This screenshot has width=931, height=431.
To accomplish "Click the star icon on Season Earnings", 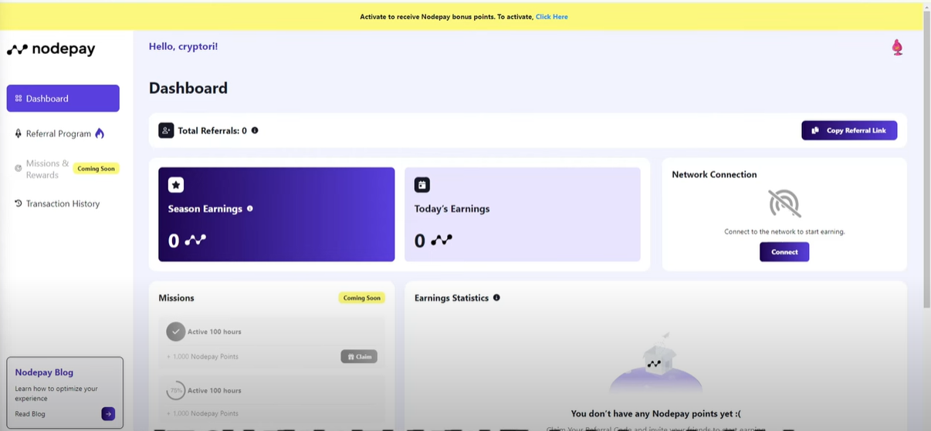I will click(x=176, y=184).
